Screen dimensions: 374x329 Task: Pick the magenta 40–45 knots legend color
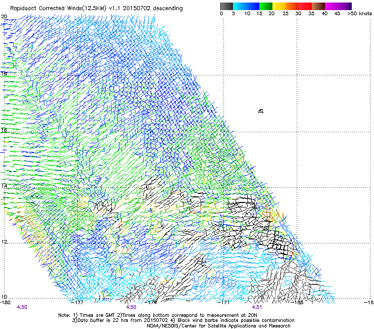(x=332, y=6)
